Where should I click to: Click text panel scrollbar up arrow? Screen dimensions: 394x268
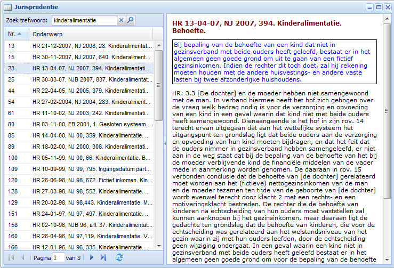[x=387, y=19]
